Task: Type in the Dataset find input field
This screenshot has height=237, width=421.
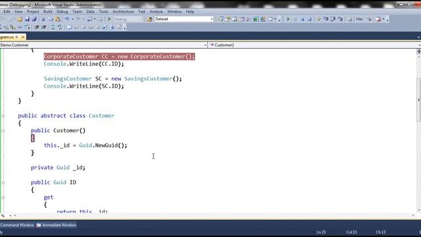Action: [x=182, y=19]
